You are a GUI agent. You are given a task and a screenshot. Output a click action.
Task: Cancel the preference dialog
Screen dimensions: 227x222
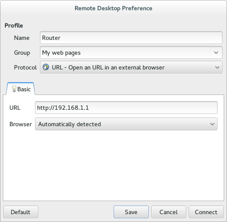(168, 212)
